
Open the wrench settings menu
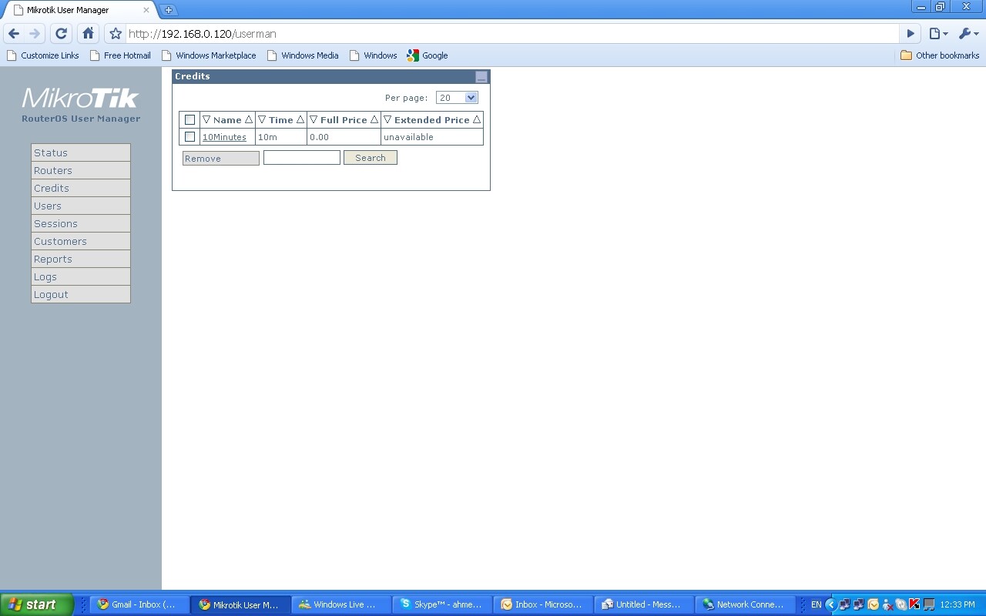point(968,34)
